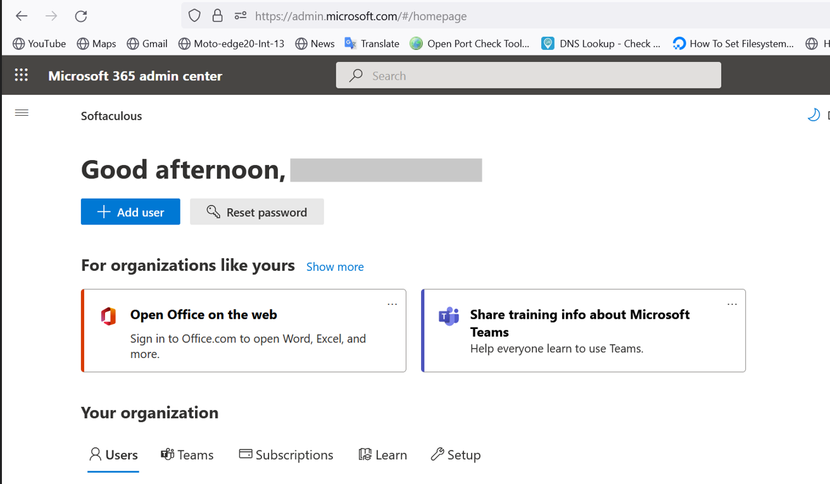Open the Subscriptions tab
The height and width of the screenshot is (484, 830).
286,455
